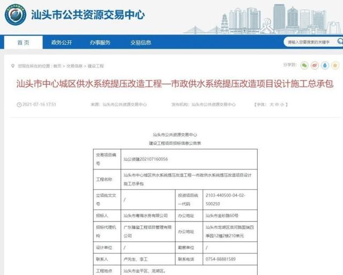Click investment code 2103-440500-04-02-500250 cell
Screen dimensions: 343x275
230,199
